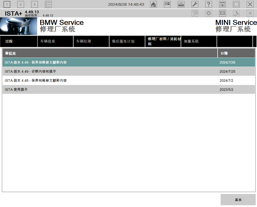Open the 修理厂材料 / 消耗材料 tab

point(163,42)
